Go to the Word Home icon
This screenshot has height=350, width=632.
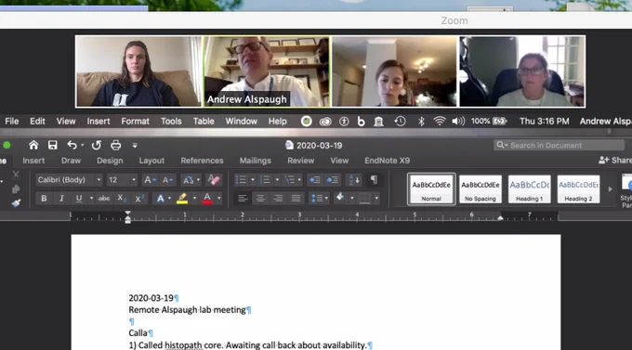33,145
